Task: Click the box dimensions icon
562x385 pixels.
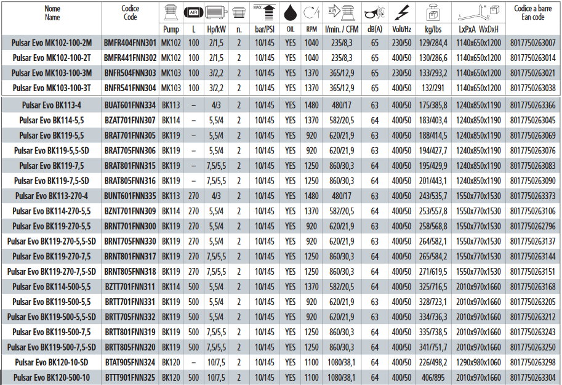Action: (x=478, y=12)
